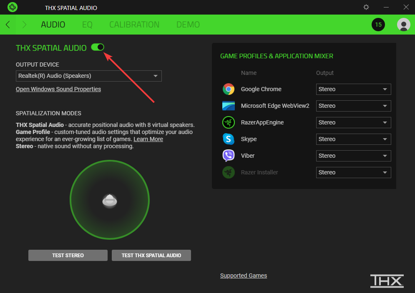Click the Game Profiles & Application Mixer heading

277,56
